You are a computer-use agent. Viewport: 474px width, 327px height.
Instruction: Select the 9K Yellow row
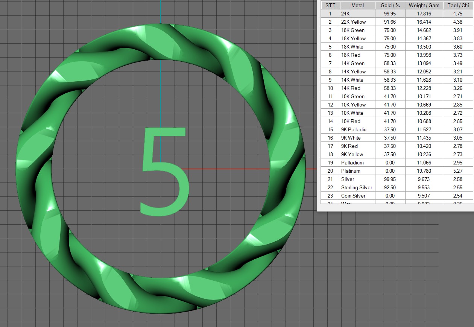(397, 154)
